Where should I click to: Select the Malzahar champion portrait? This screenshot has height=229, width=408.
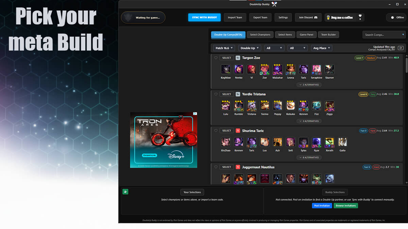[x=277, y=70]
